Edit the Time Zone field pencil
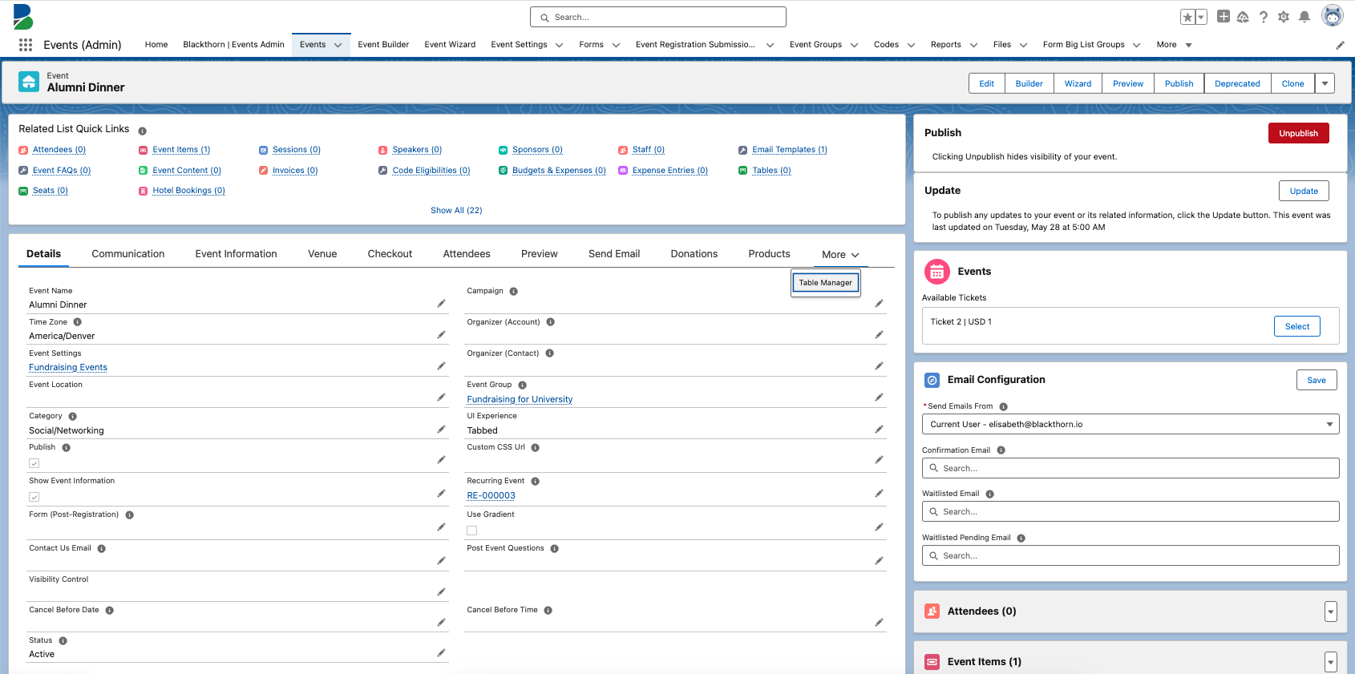 coord(441,335)
